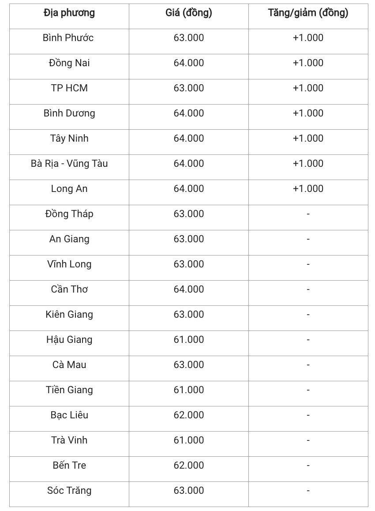This screenshot has height=511, width=375.
Task: Click the "Địa phương" column header
Action: click(69, 13)
